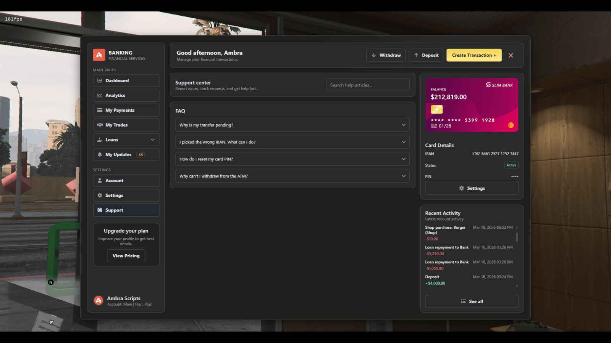The height and width of the screenshot is (343, 611).
Task: Click See all recent activity
Action: click(x=472, y=301)
